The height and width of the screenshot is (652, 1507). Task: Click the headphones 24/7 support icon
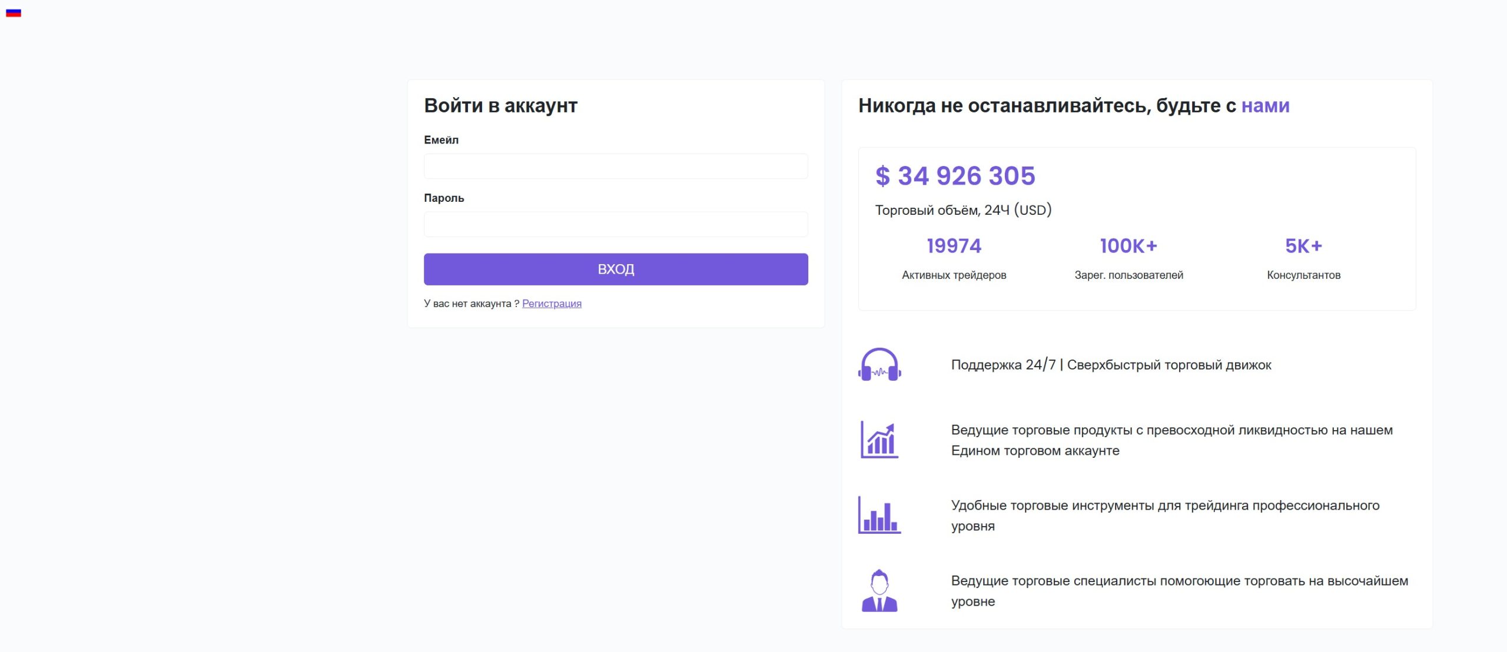(x=879, y=365)
